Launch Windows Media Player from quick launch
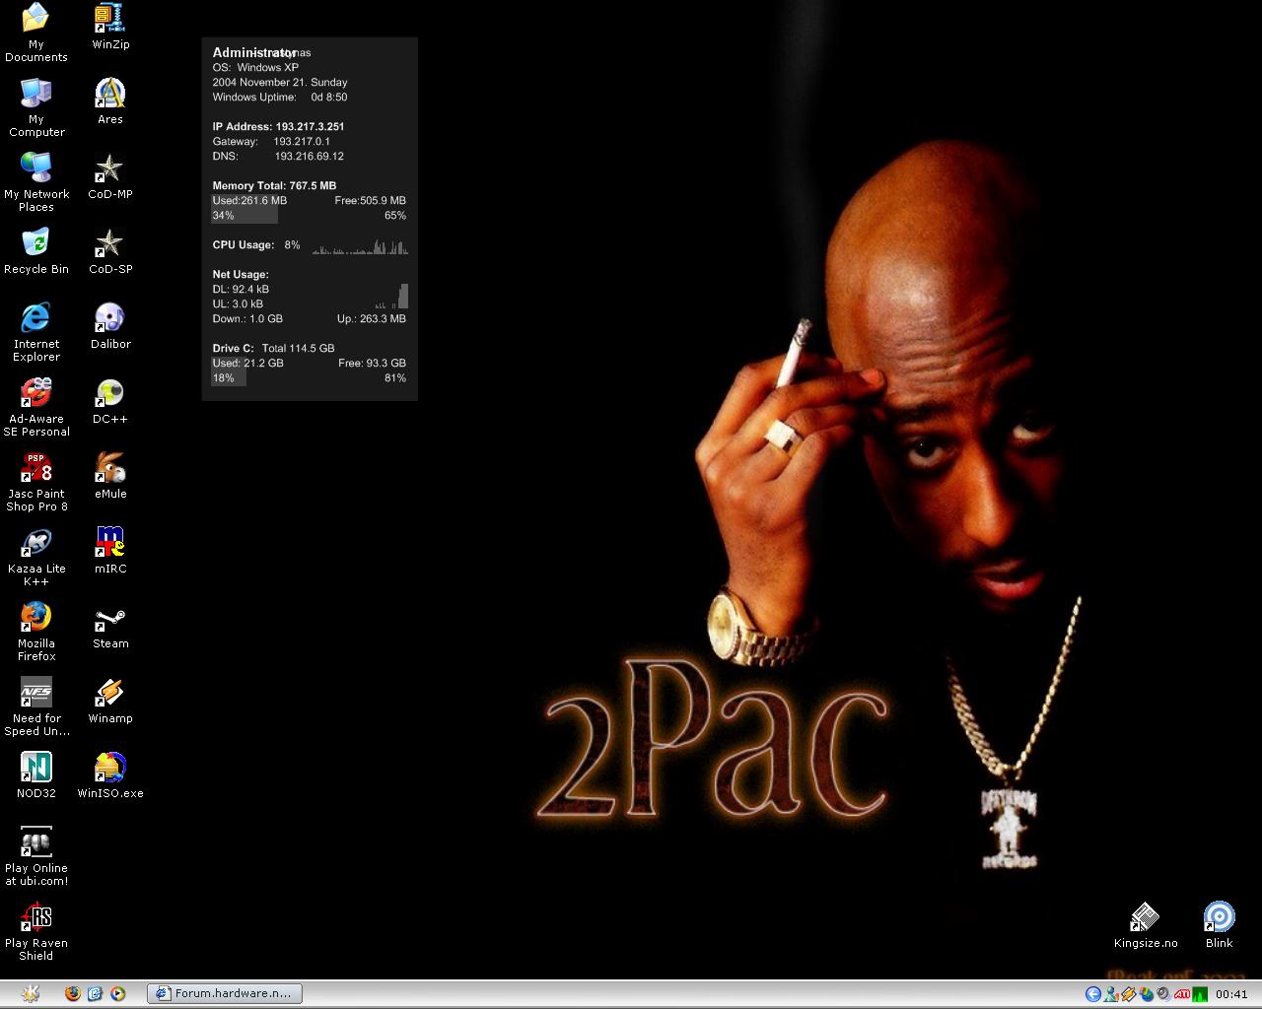 [x=117, y=993]
